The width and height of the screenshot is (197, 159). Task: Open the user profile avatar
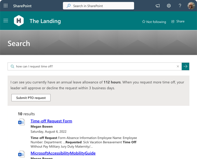pyautogui.click(x=191, y=6)
